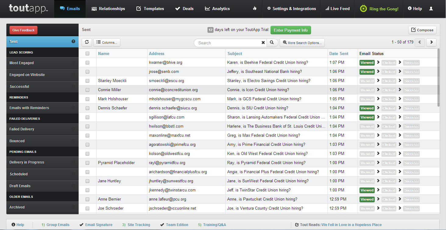Click the search magnifier button
The image size is (446, 230).
pyautogui.click(x=272, y=43)
